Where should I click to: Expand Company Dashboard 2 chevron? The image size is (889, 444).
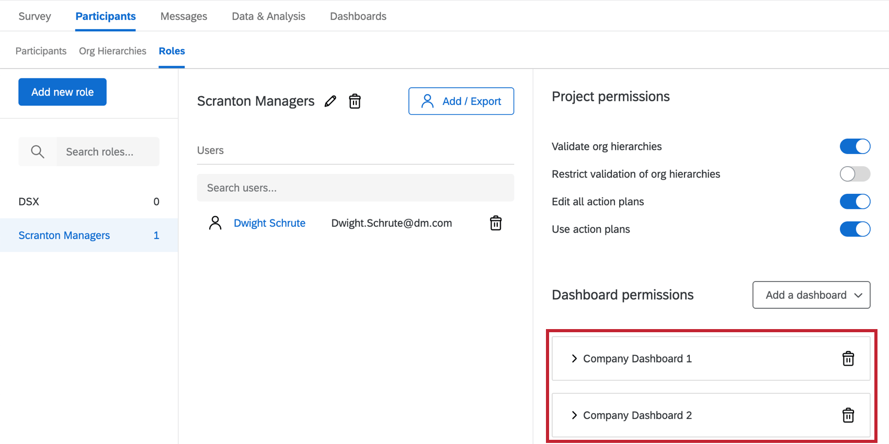574,415
